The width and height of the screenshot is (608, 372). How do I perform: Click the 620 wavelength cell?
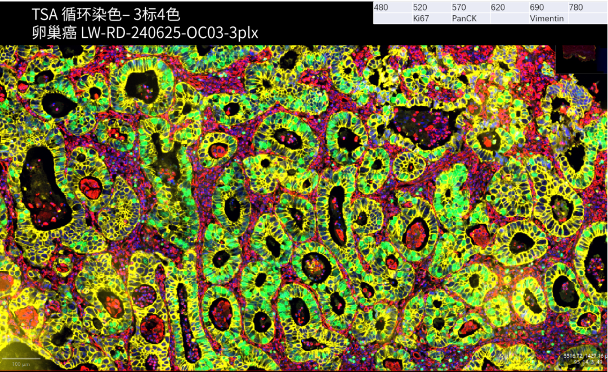(509, 7)
